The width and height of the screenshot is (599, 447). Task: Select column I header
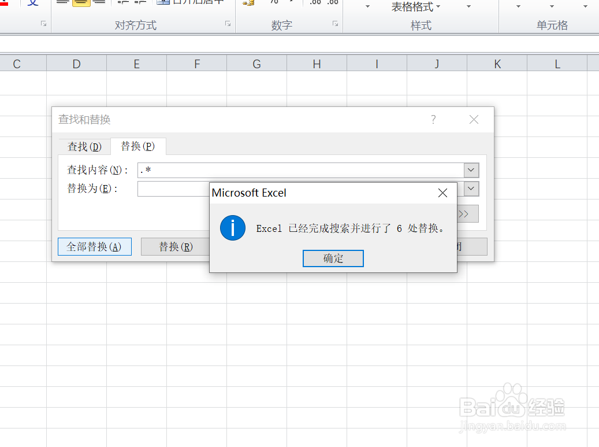tap(377, 64)
